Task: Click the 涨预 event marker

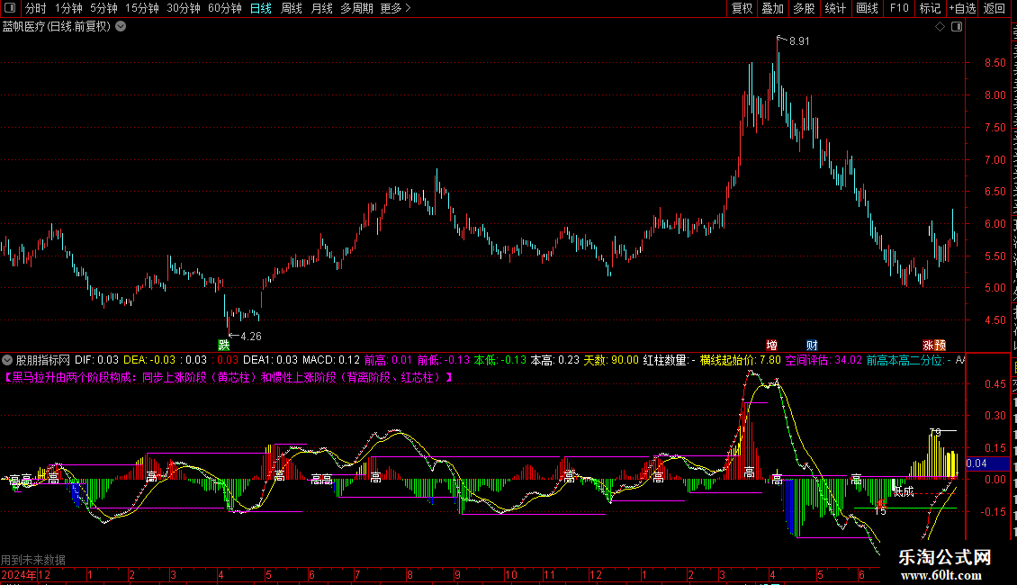Action: [934, 345]
